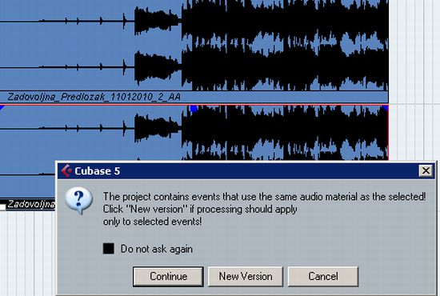Select the upper audio event waveform
Viewport: 440px width, 296px height.
[194, 45]
